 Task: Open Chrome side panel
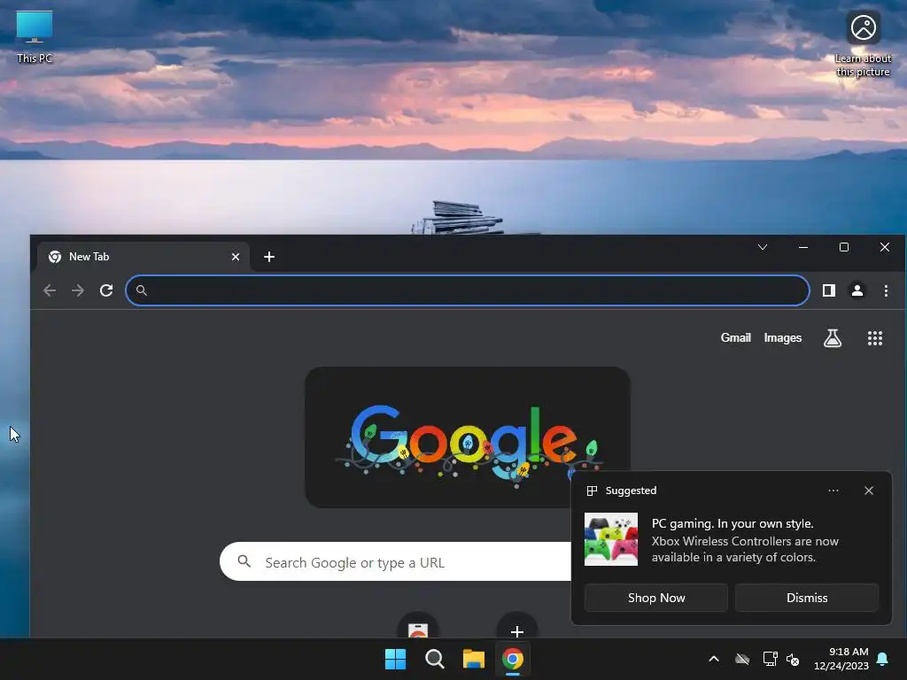pyautogui.click(x=829, y=290)
